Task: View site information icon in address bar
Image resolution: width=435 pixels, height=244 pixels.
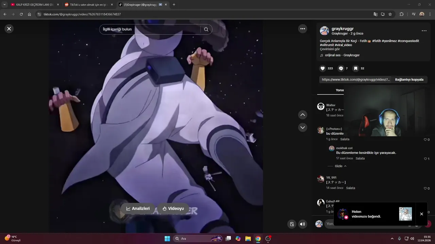Action: (x=39, y=14)
